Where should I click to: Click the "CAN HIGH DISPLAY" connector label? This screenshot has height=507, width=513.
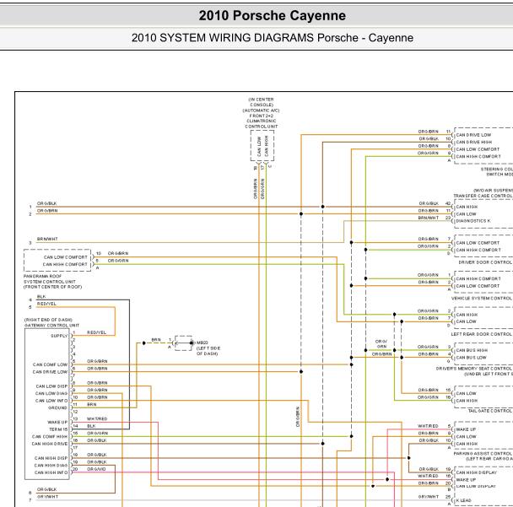click(477, 472)
